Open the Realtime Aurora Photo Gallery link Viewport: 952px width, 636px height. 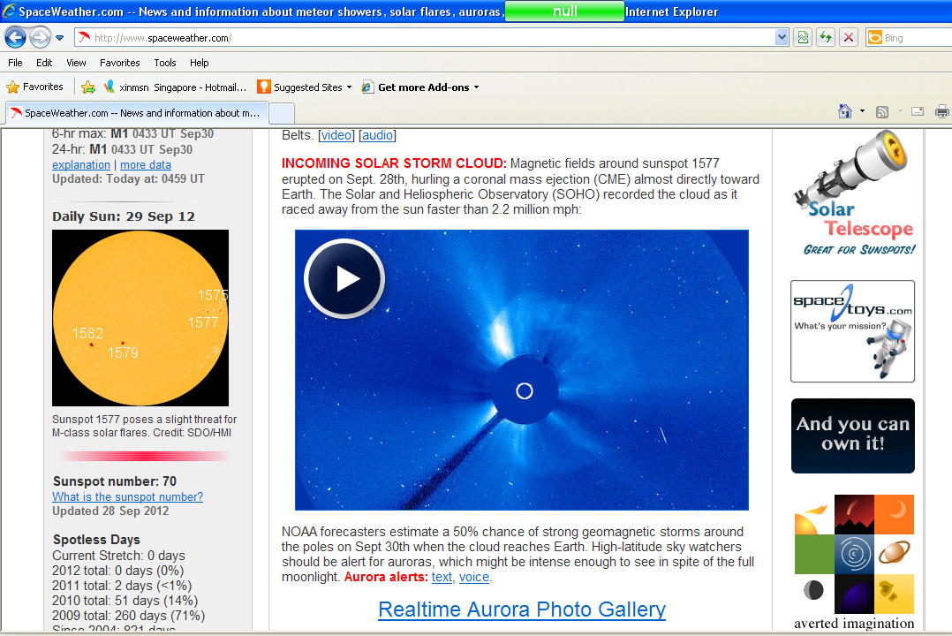522,609
